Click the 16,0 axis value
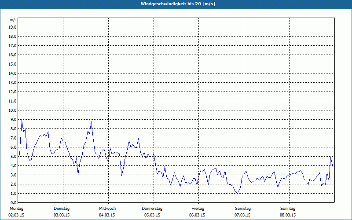Image resolution: width=352 pixels, height=220 pixels. tap(12, 55)
